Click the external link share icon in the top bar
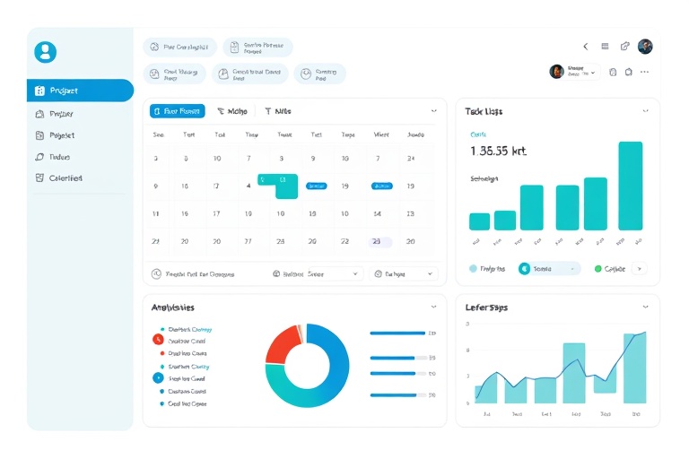The height and width of the screenshot is (459, 689). click(625, 47)
